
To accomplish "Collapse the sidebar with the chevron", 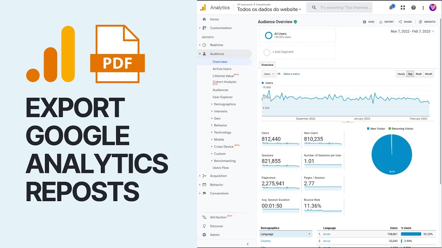I will pyautogui.click(x=248, y=244).
